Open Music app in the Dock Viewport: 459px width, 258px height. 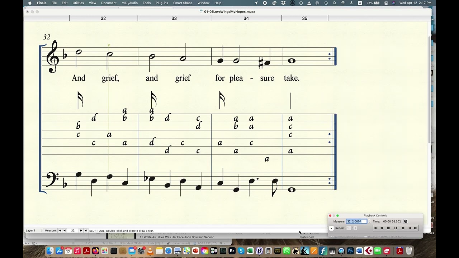point(77,251)
